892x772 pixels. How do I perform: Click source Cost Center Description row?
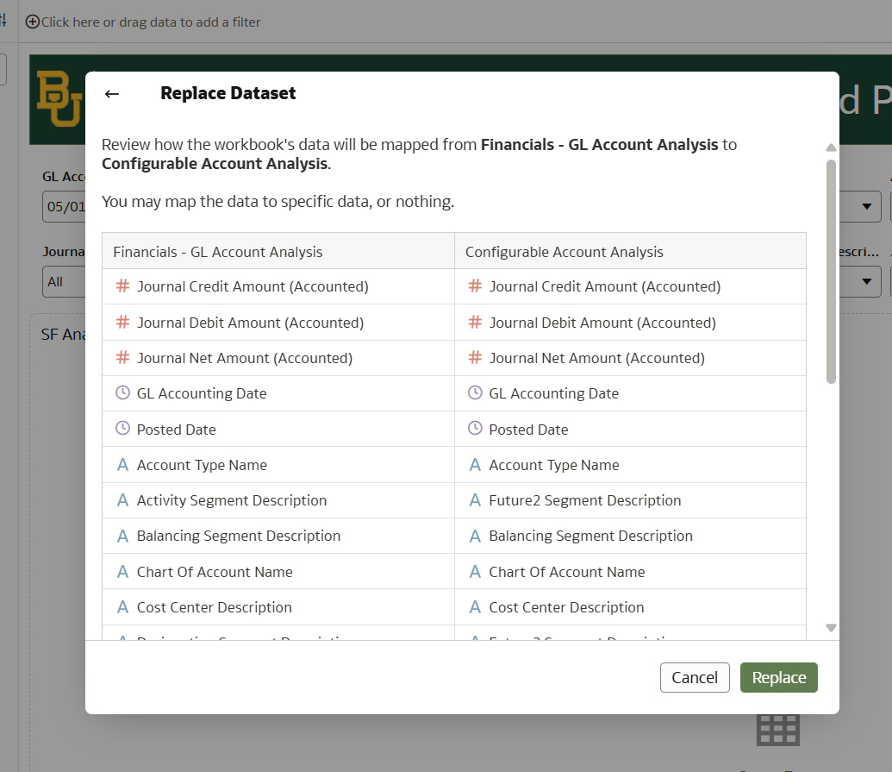coord(278,607)
